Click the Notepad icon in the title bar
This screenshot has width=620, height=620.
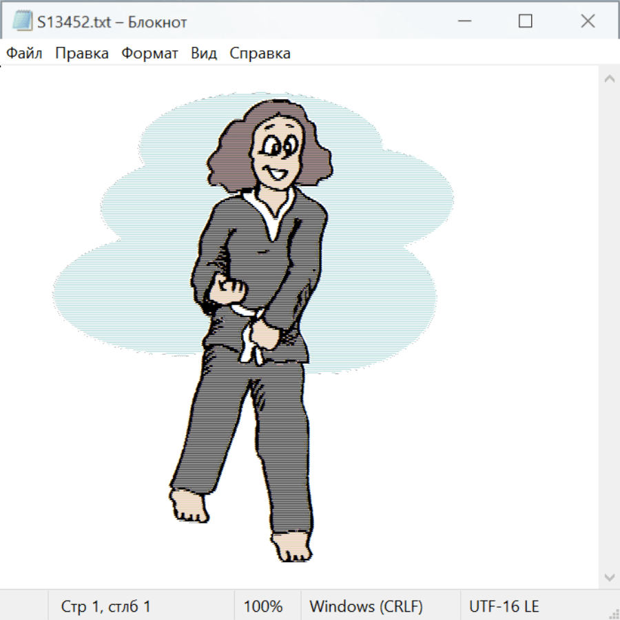21,21
